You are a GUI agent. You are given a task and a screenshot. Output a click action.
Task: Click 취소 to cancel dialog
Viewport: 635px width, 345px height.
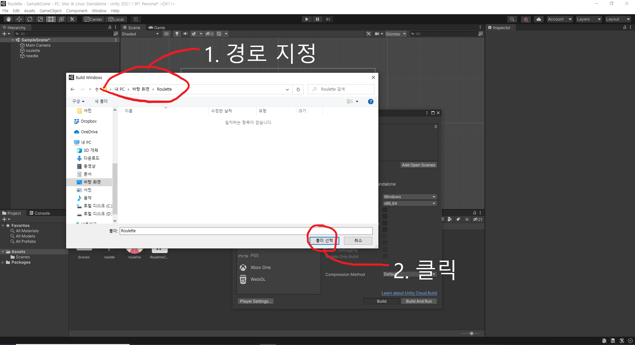point(358,240)
